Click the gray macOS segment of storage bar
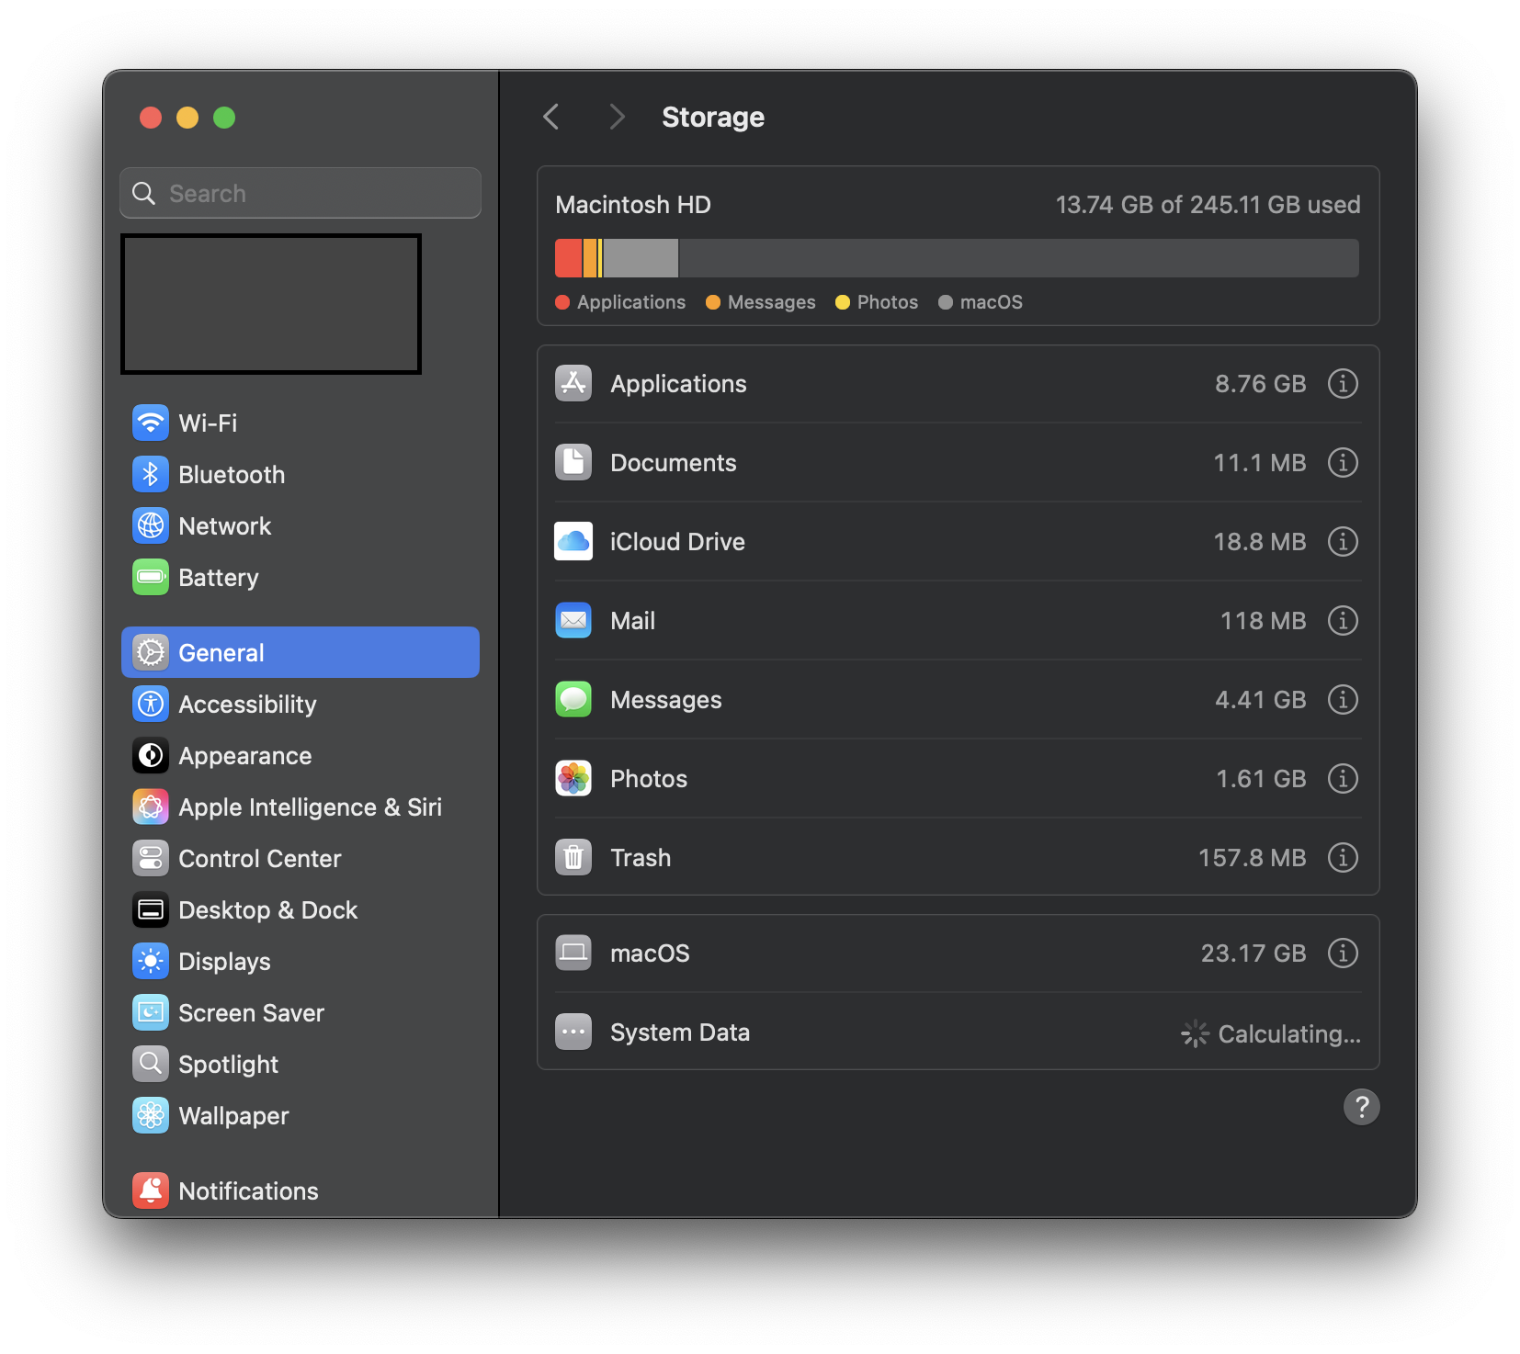1520x1354 pixels. pyautogui.click(x=641, y=258)
